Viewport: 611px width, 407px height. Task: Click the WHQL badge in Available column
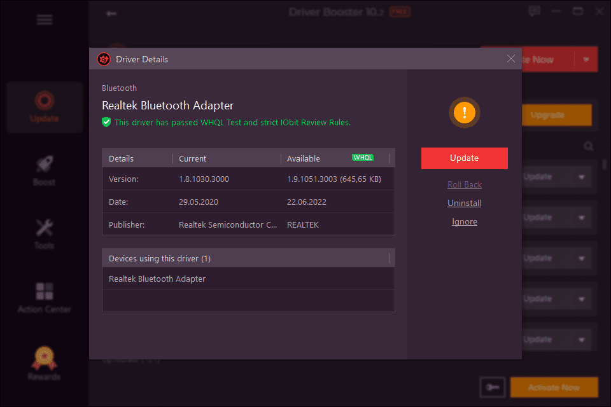pyautogui.click(x=363, y=158)
